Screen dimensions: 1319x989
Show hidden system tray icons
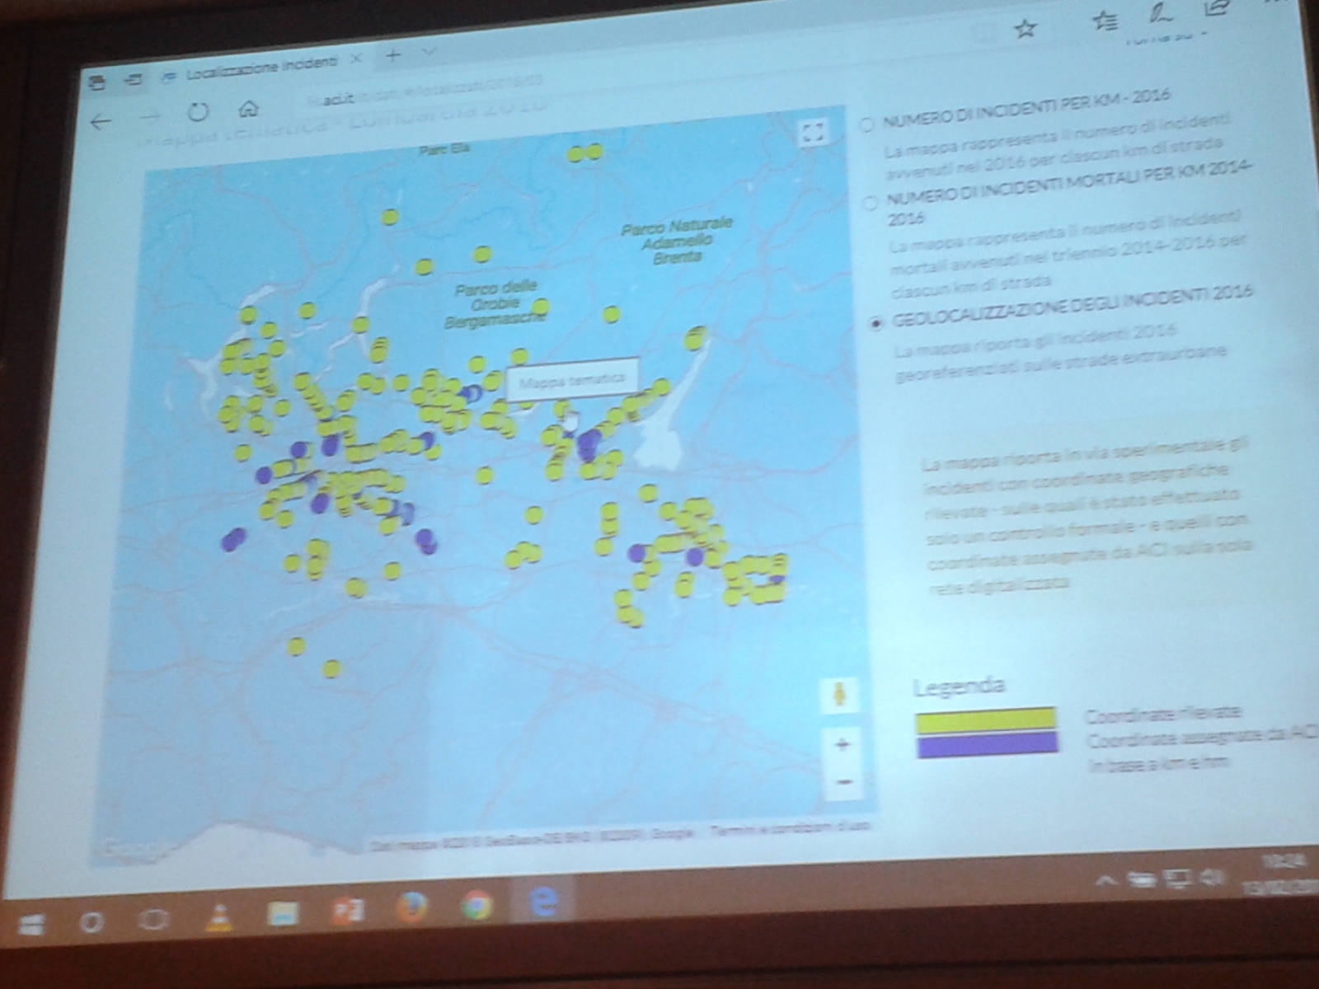[x=1105, y=881]
